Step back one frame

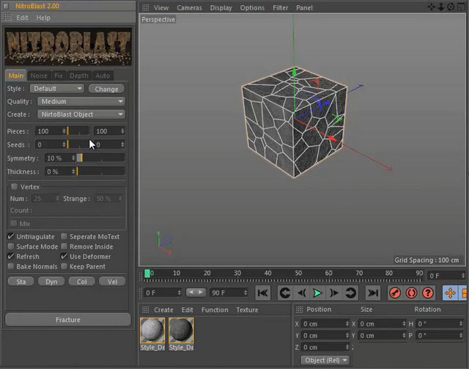click(x=301, y=293)
